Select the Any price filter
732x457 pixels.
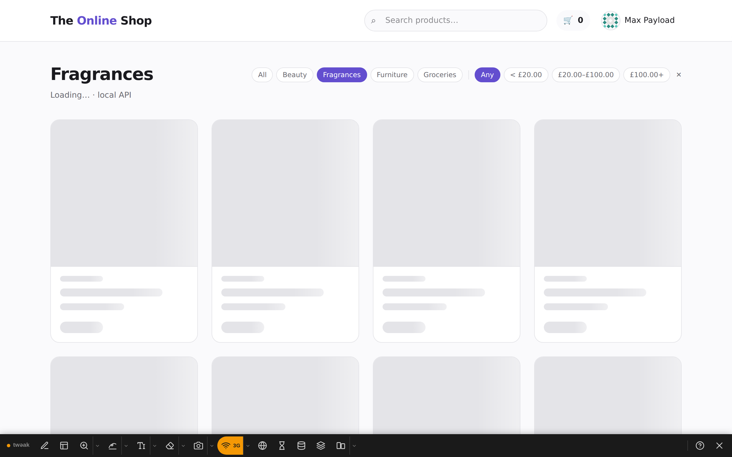point(487,75)
